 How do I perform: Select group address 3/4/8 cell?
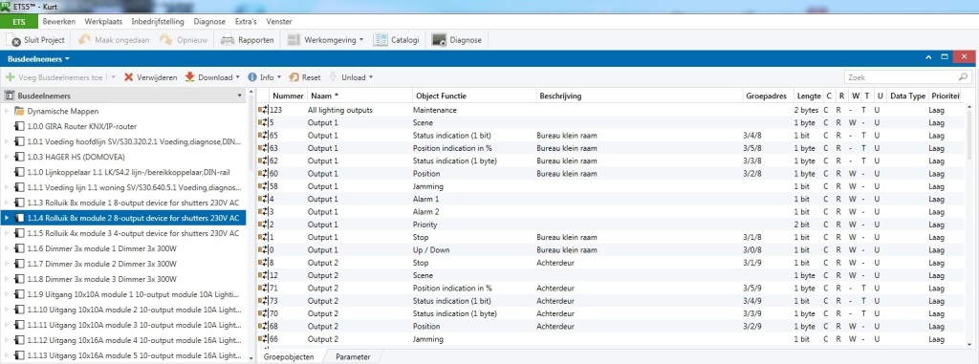click(x=752, y=136)
